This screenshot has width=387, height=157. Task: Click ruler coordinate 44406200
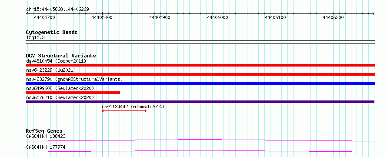pos(333,17)
